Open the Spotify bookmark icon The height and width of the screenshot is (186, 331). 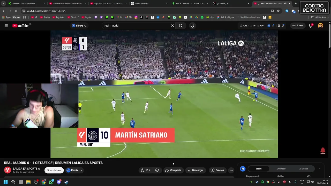(x=202, y=17)
